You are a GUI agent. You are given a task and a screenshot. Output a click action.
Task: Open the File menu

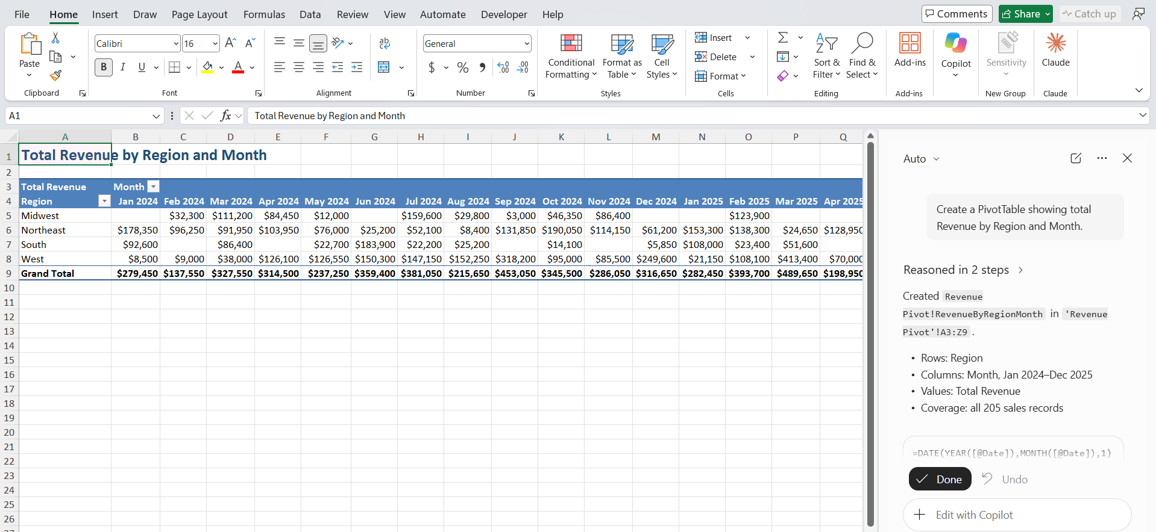[22, 14]
